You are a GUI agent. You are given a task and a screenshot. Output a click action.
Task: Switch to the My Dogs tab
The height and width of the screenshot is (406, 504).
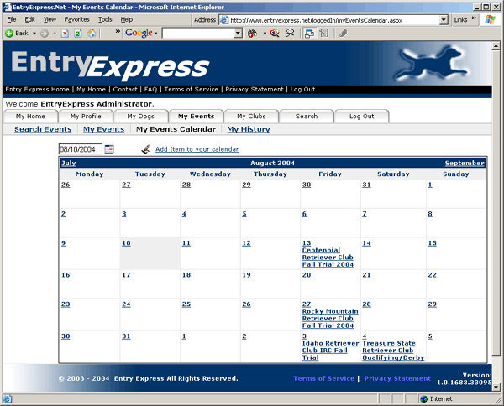pos(141,117)
